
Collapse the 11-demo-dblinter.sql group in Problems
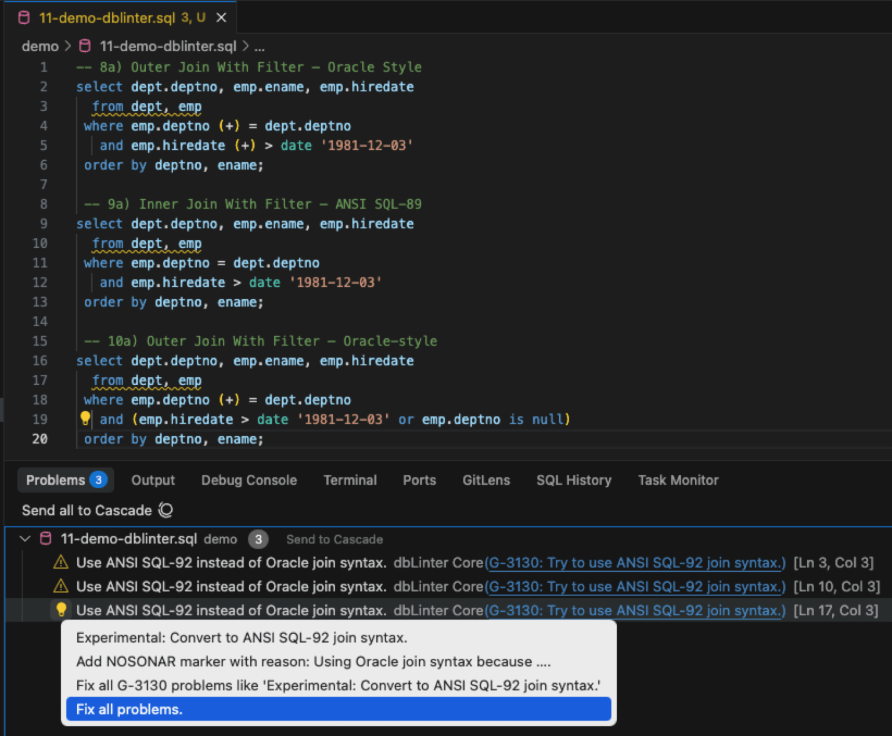coord(24,539)
